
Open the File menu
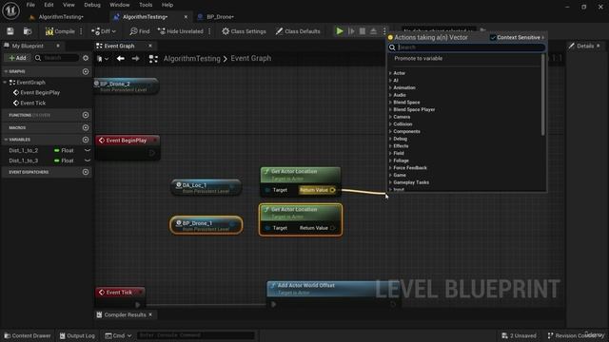(x=30, y=5)
